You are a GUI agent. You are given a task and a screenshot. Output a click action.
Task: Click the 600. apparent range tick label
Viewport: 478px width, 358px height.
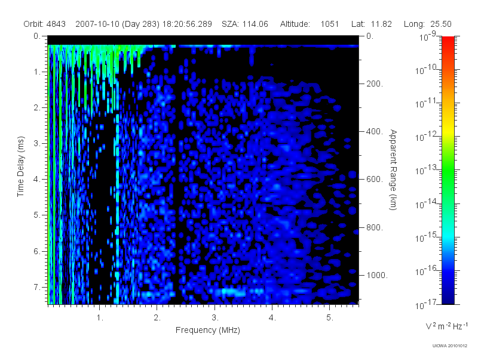(375, 180)
